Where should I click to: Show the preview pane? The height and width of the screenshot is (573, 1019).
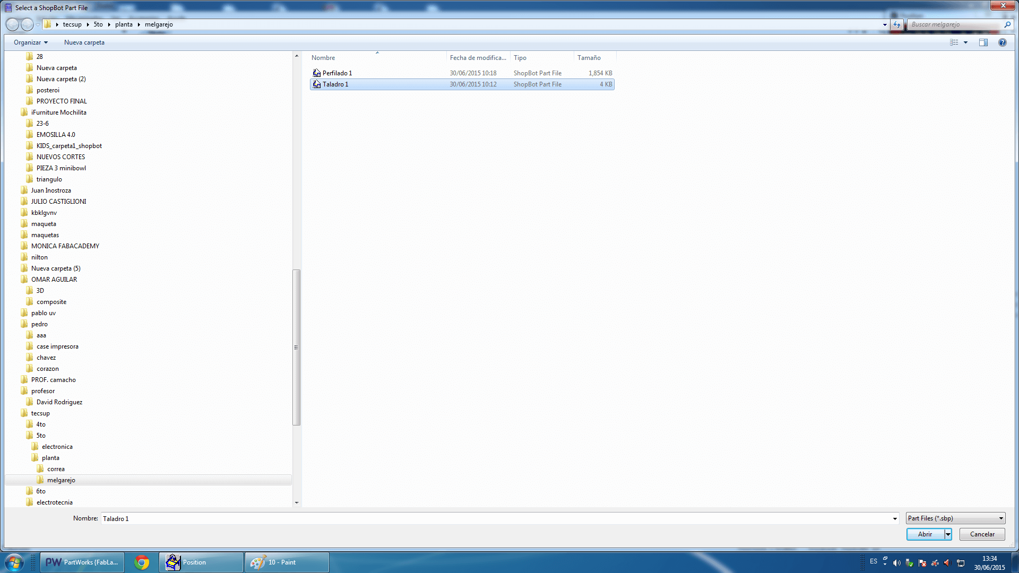983,42
